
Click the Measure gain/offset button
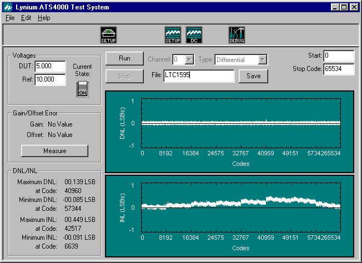55,151
